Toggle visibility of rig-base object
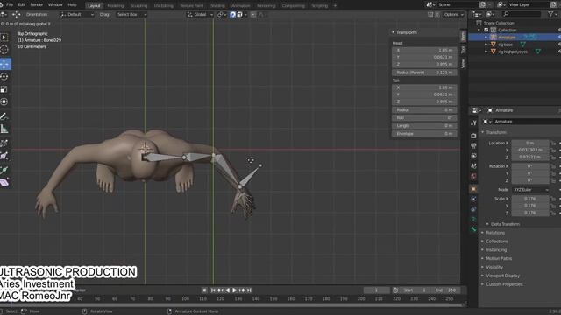Screen dimensions: 561x315 [x=559, y=45]
